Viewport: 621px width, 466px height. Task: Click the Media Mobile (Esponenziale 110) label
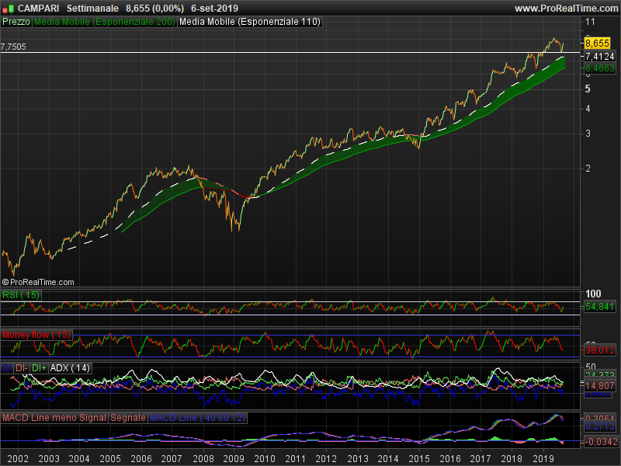[x=249, y=23]
